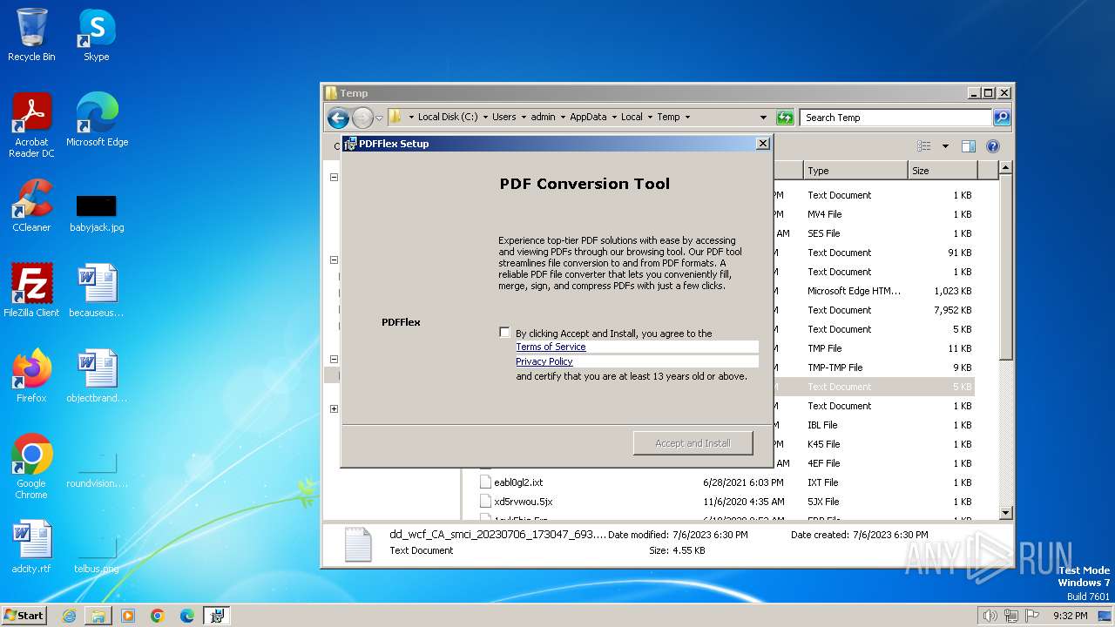Open the network tray icon
Screen dimensions: 1115x627
(1010, 616)
